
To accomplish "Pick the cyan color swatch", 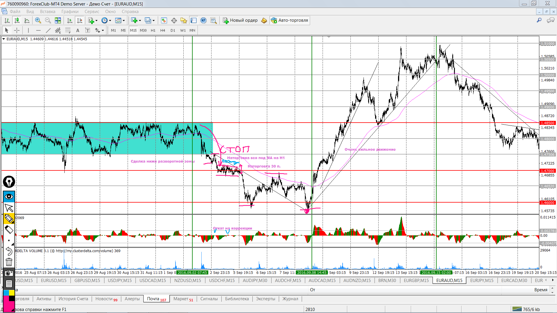I will (6, 293).
